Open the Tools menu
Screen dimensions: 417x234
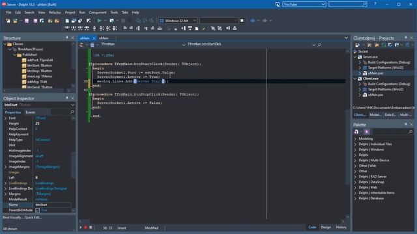[114, 12]
